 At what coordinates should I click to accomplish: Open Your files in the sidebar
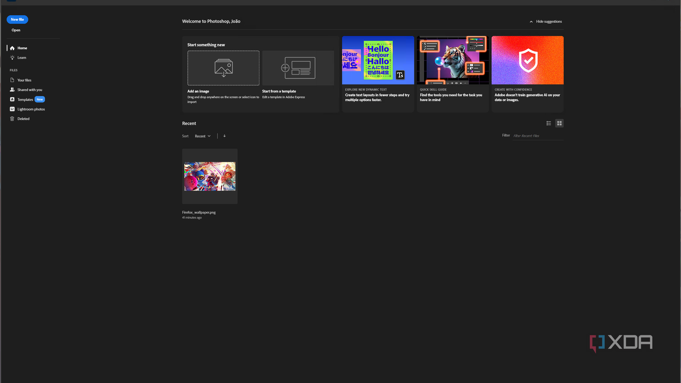click(x=24, y=80)
